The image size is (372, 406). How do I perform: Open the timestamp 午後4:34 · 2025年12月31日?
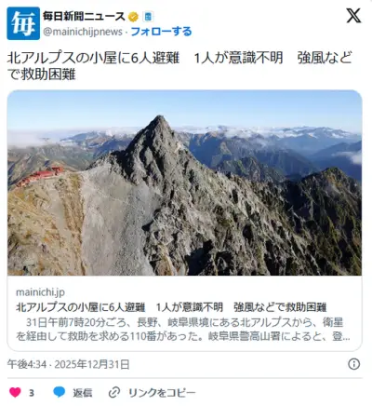68,364
